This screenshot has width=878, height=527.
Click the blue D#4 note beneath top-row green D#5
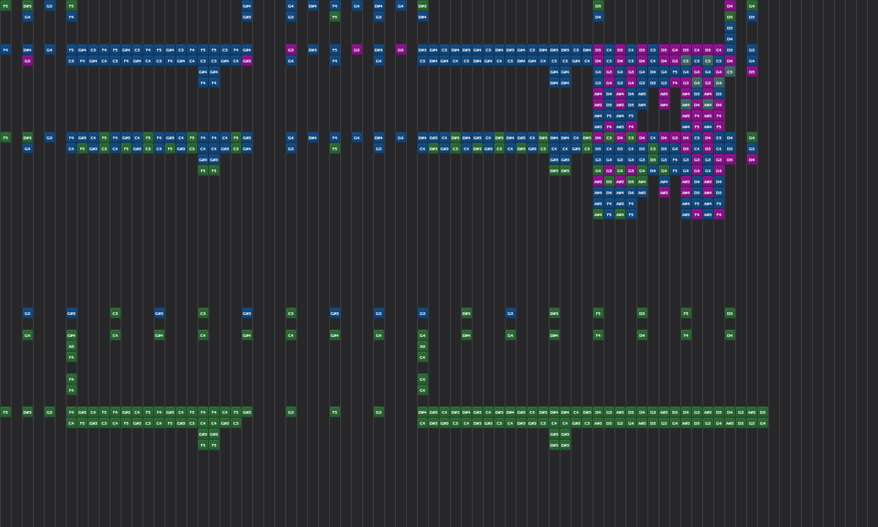click(x=423, y=16)
